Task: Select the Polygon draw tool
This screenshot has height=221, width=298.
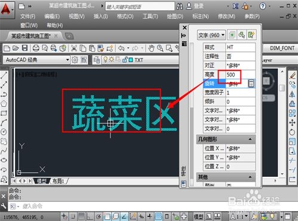Action: [4, 104]
